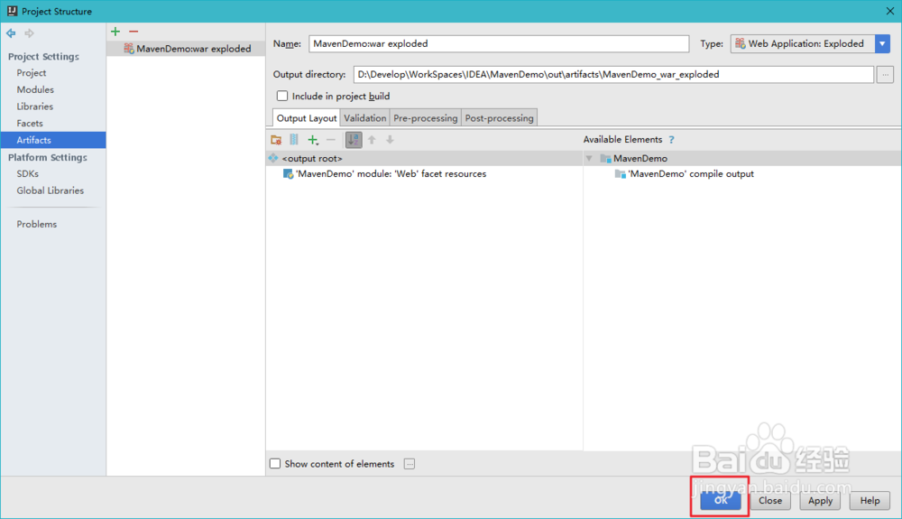Select Artifacts in sidebar

click(x=53, y=140)
